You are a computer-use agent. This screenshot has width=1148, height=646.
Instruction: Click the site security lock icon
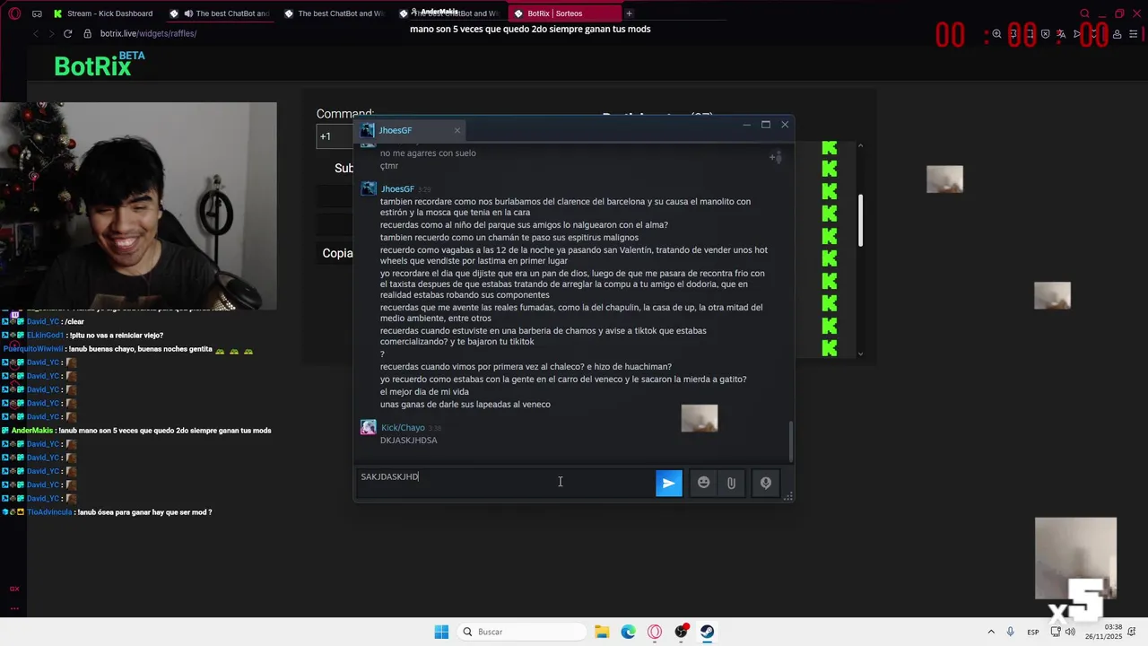[87, 33]
